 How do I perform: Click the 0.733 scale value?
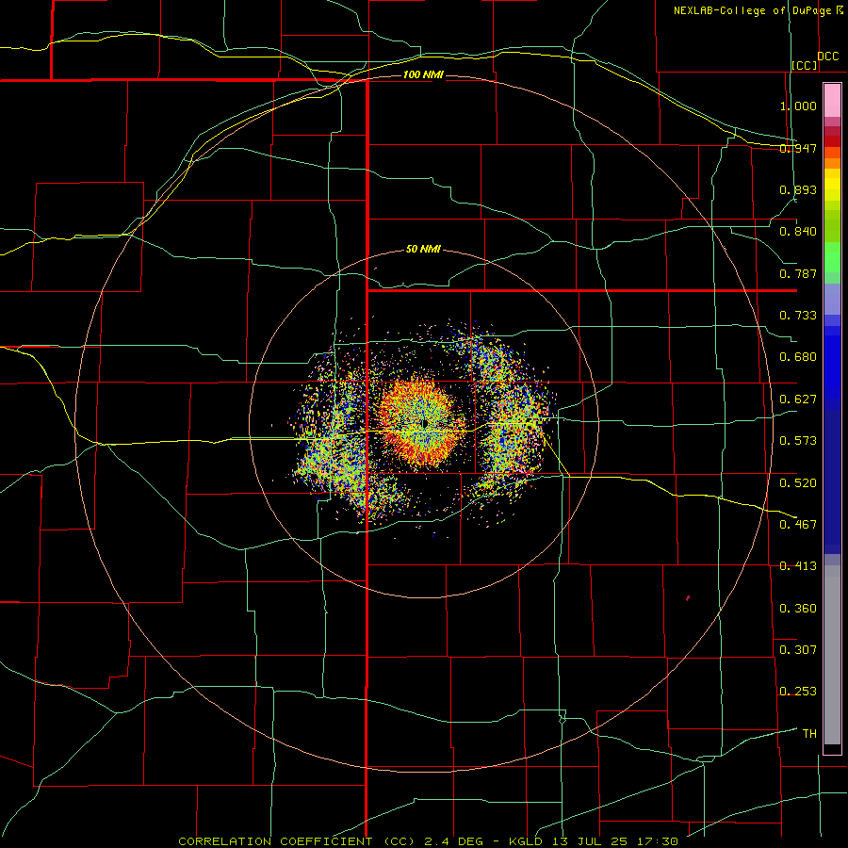[798, 315]
